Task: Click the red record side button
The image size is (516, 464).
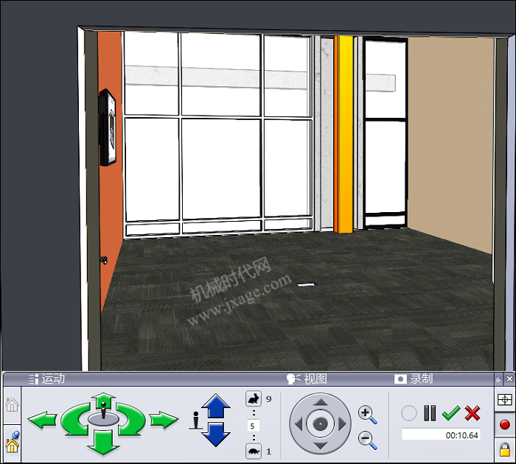Action: tap(504, 424)
